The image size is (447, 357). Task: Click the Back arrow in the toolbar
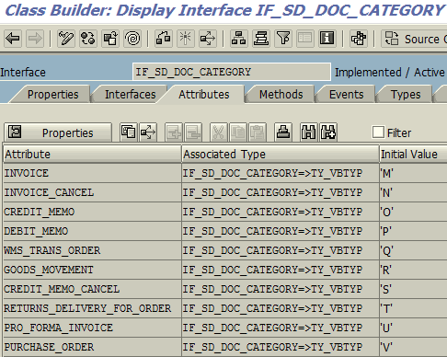(x=13, y=39)
